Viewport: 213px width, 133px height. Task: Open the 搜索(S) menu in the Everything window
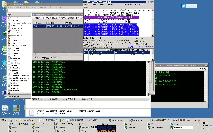click(x=35, y=7)
